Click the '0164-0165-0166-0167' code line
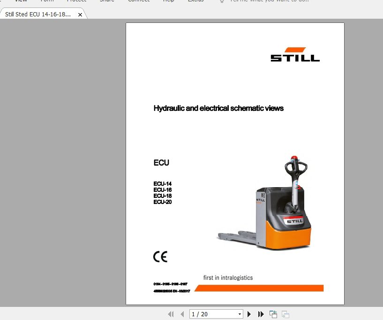The image size is (383, 320). pos(171,284)
